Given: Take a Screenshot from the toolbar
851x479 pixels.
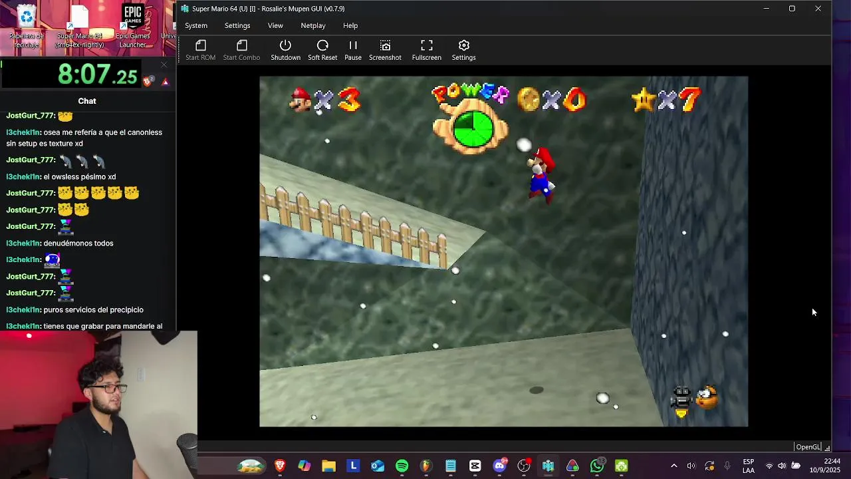Looking at the screenshot, I should pyautogui.click(x=385, y=51).
